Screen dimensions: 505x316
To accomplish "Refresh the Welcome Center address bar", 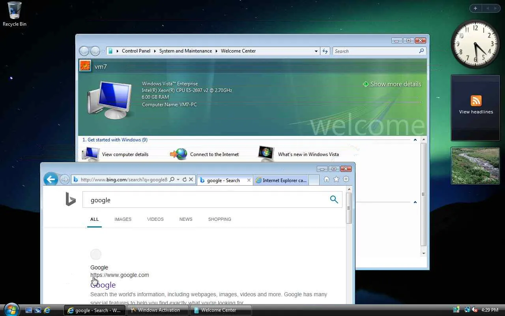I will [x=325, y=51].
